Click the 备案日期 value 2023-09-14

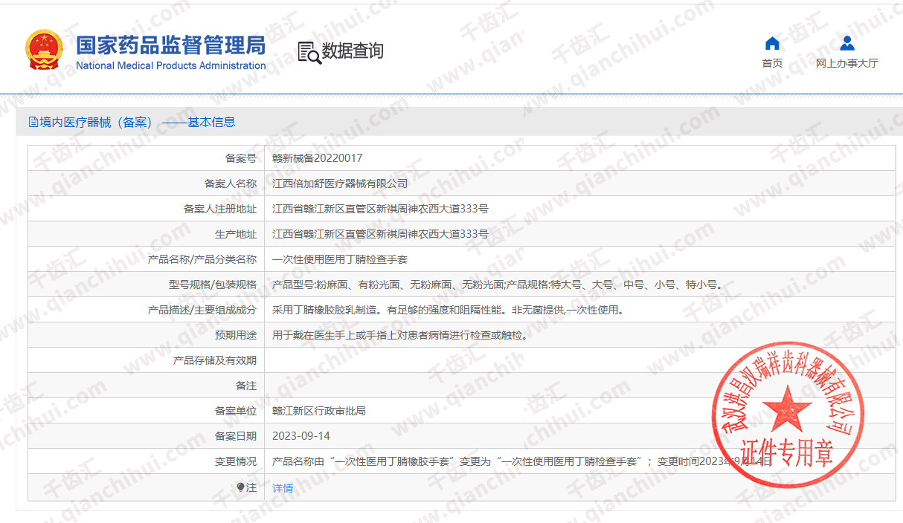click(301, 436)
